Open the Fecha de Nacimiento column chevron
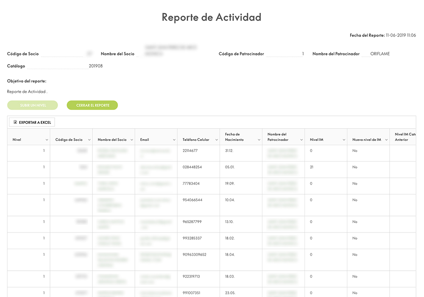424x297 pixels. tap(259, 140)
